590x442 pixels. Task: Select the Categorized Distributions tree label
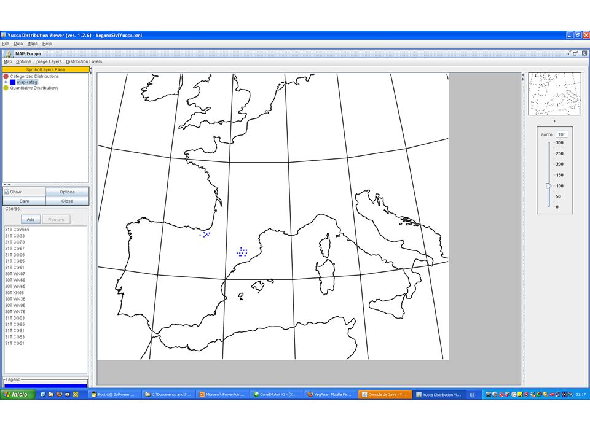click(x=34, y=76)
